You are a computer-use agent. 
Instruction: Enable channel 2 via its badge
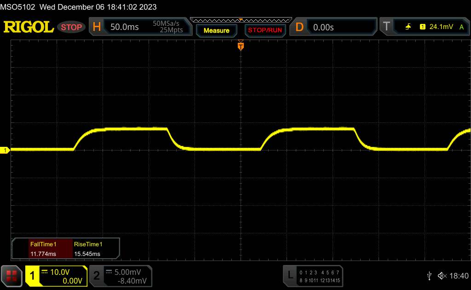coord(97,276)
